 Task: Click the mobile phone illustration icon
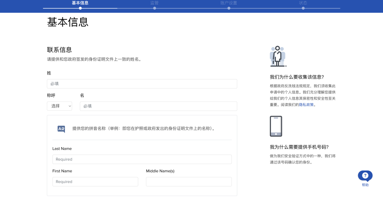(x=276, y=126)
